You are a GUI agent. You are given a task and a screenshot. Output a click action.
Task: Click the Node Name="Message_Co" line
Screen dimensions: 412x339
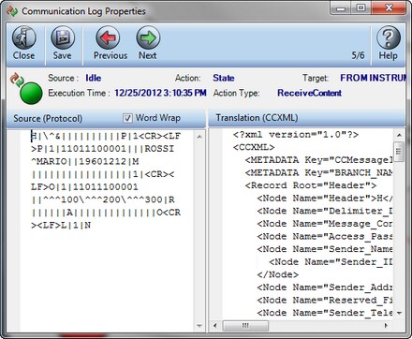pos(325,224)
